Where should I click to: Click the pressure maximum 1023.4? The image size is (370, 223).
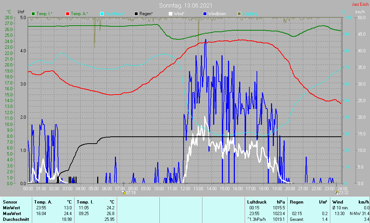pyautogui.click(x=279, y=214)
